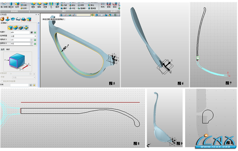Click the 冲压 (stamp) ribbon tool
The image size is (238, 151).
tap(72, 8)
